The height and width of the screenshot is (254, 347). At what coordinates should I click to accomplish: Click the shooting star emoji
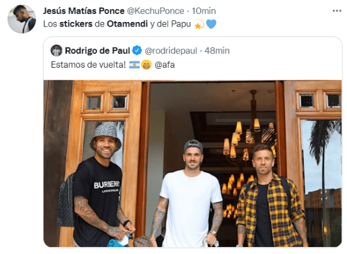[x=199, y=24]
